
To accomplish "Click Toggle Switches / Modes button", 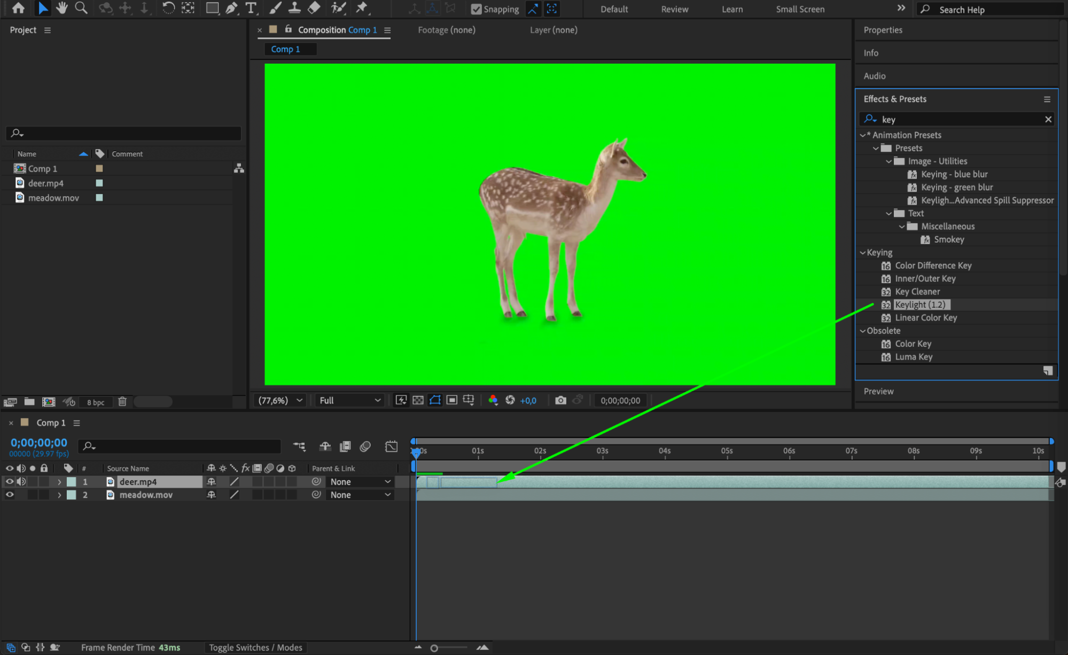I will [255, 648].
